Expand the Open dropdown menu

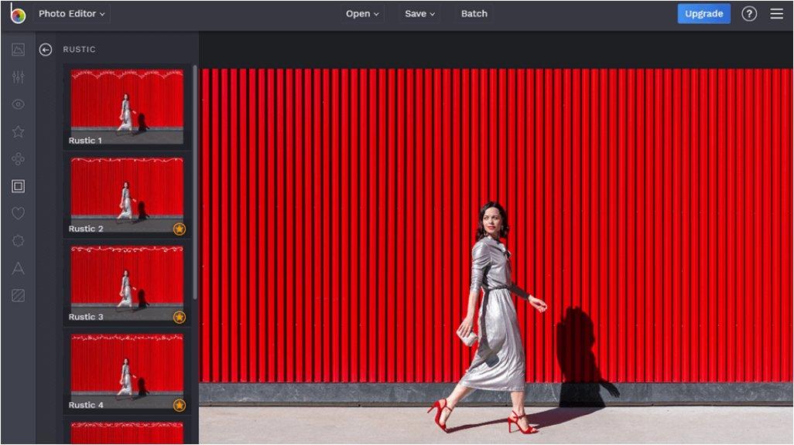[x=362, y=14]
